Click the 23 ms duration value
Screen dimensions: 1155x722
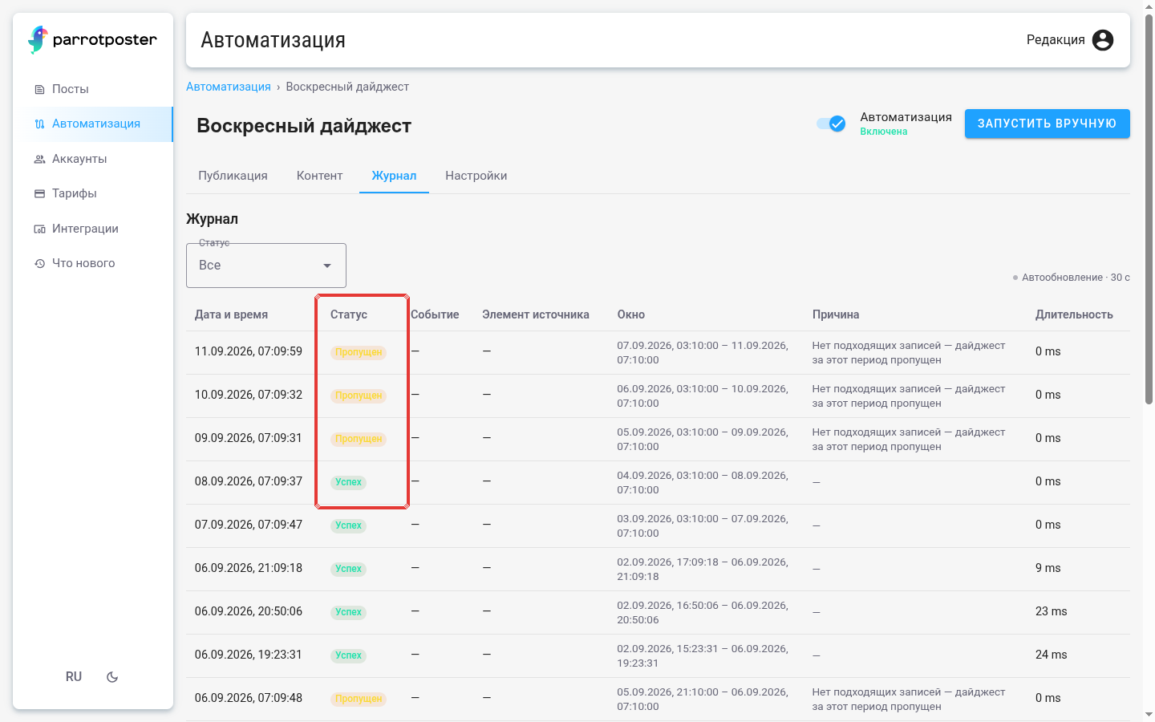(x=1052, y=611)
